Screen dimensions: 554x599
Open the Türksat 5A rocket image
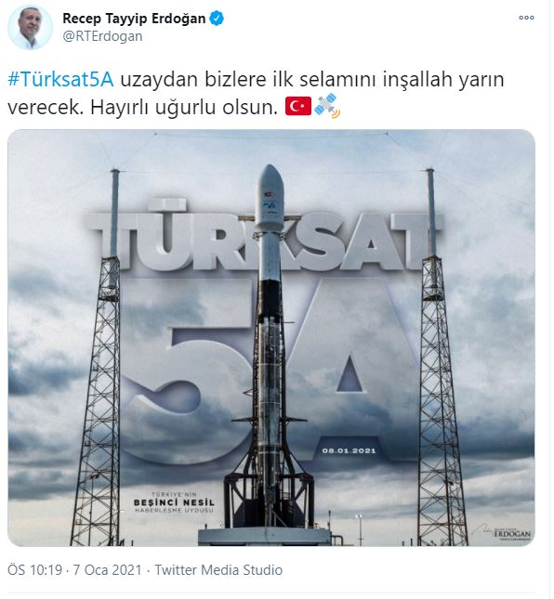point(271,338)
